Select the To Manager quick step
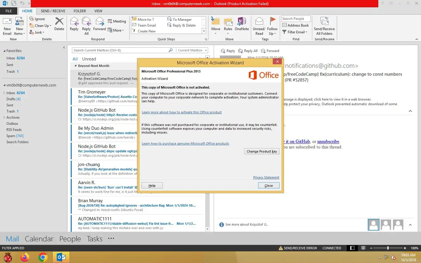 pyautogui.click(x=179, y=19)
